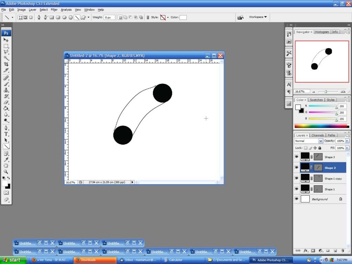The image size is (352, 264).
Task: Select the Zoom magnifier tool
Action: [x=6, y=172]
